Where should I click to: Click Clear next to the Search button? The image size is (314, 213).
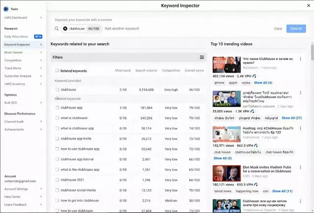278,28
